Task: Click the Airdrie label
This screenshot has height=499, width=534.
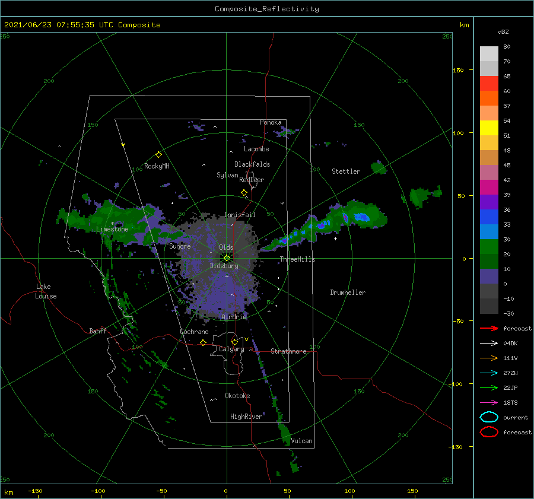Action: point(234,317)
